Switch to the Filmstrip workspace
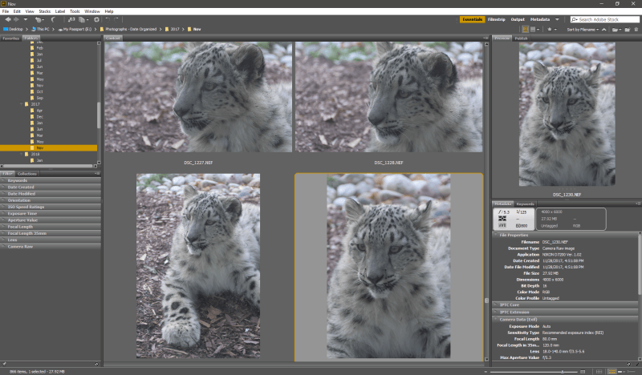 coord(496,19)
